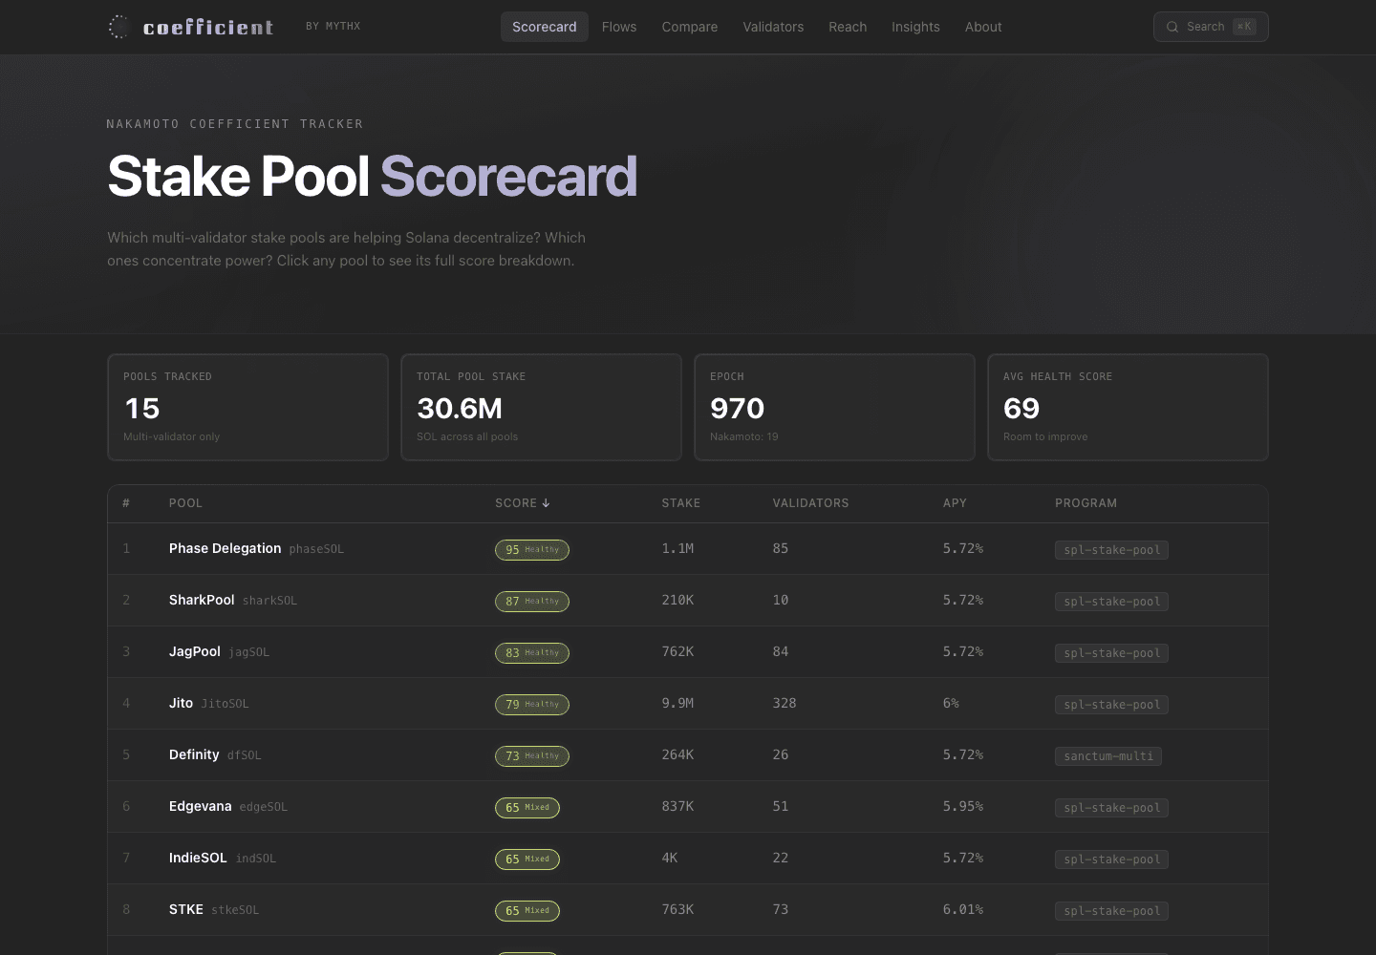Click the BY MYTHX label
The height and width of the screenshot is (955, 1376).
(333, 27)
